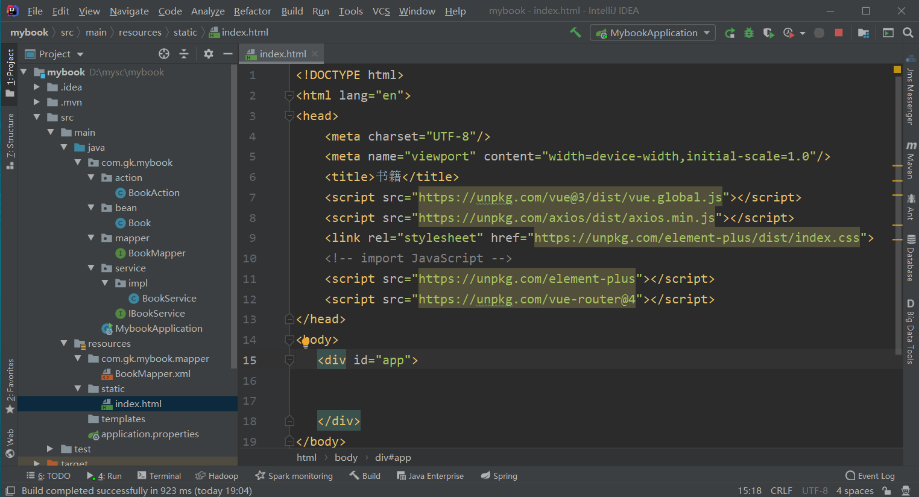Open BookAction class in tree
919x497 pixels.
pos(154,192)
